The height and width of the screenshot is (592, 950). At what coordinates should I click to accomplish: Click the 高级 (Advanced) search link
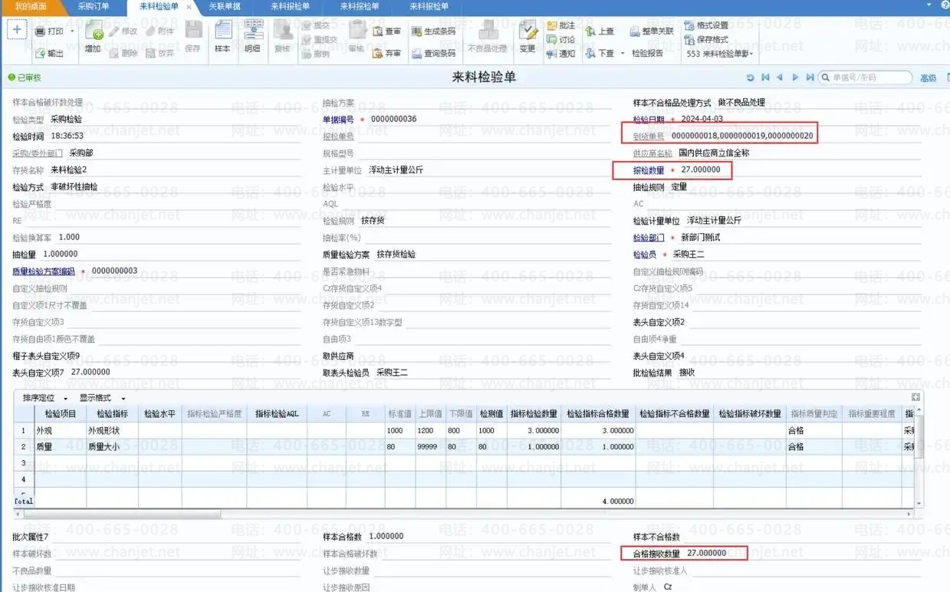click(928, 78)
